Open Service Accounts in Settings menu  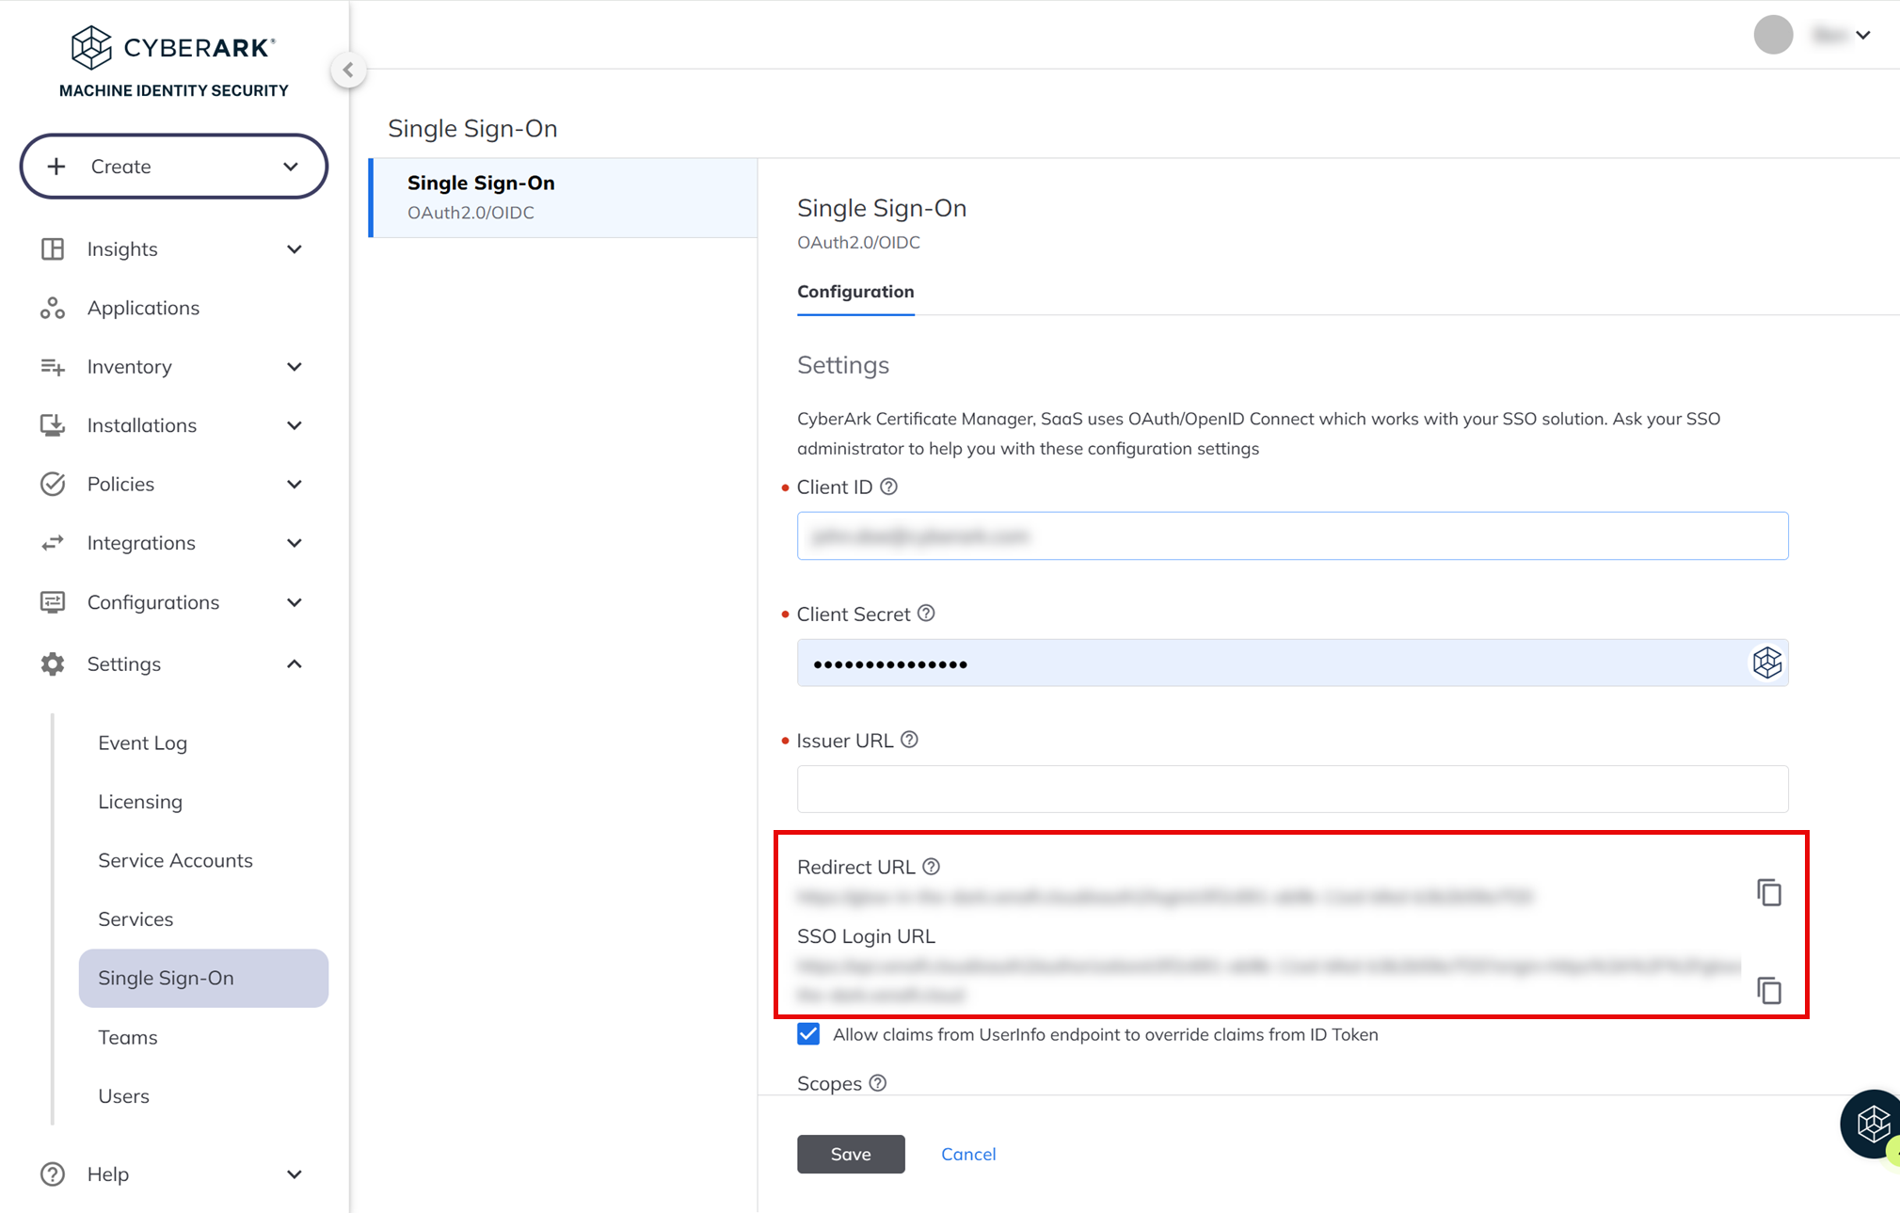click(x=175, y=860)
